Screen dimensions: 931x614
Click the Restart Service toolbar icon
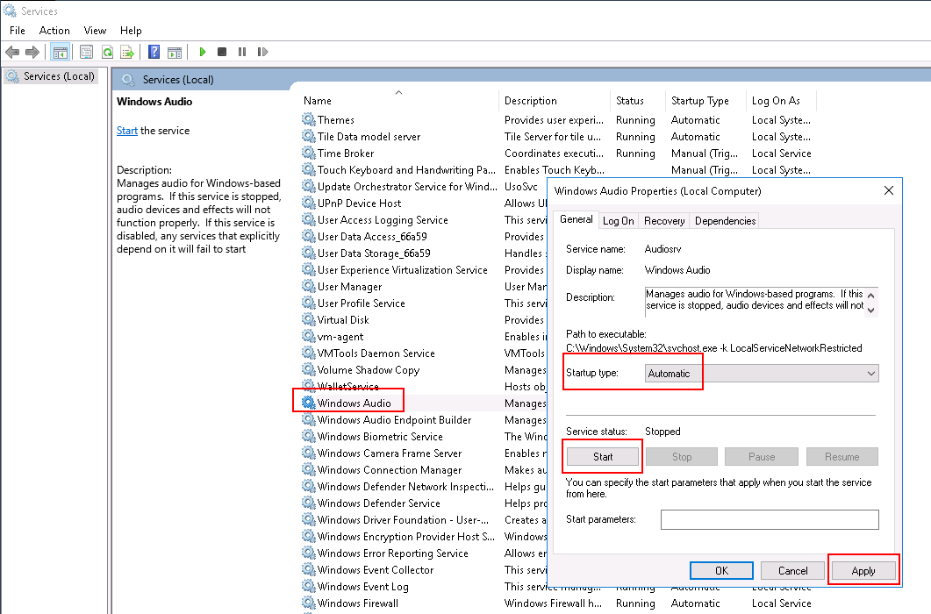point(262,53)
